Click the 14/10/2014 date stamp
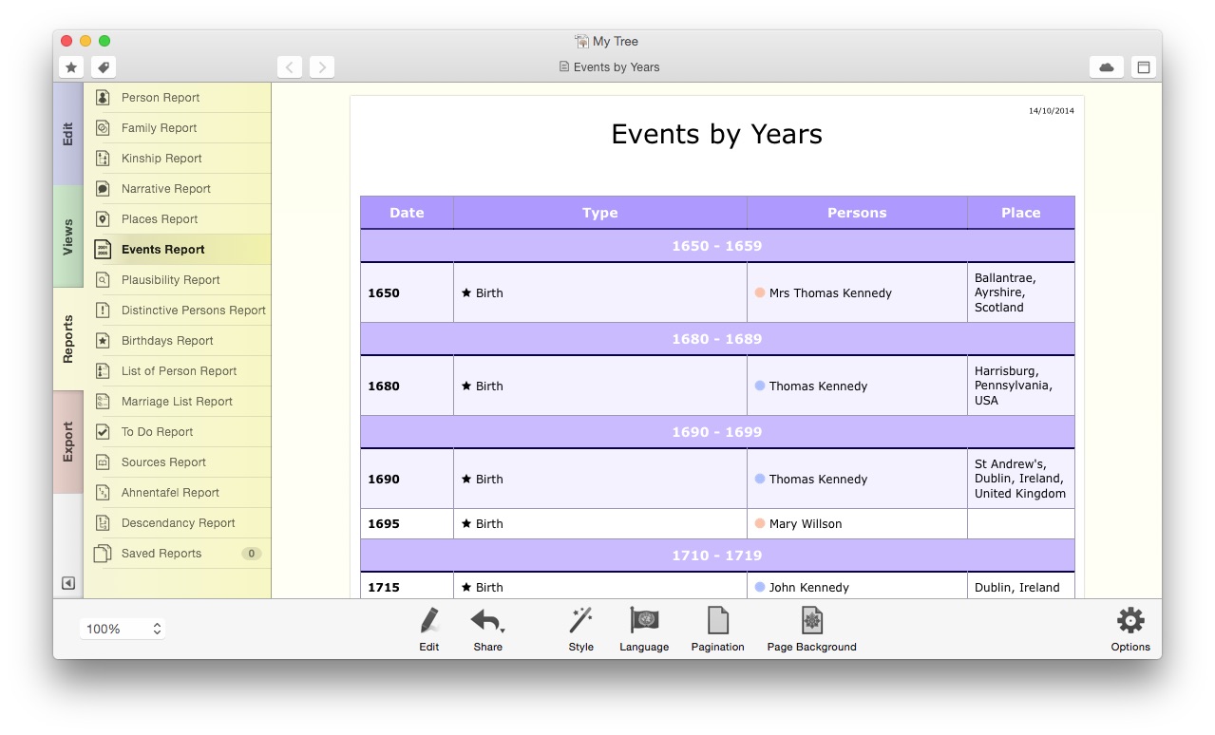 [x=1052, y=111]
